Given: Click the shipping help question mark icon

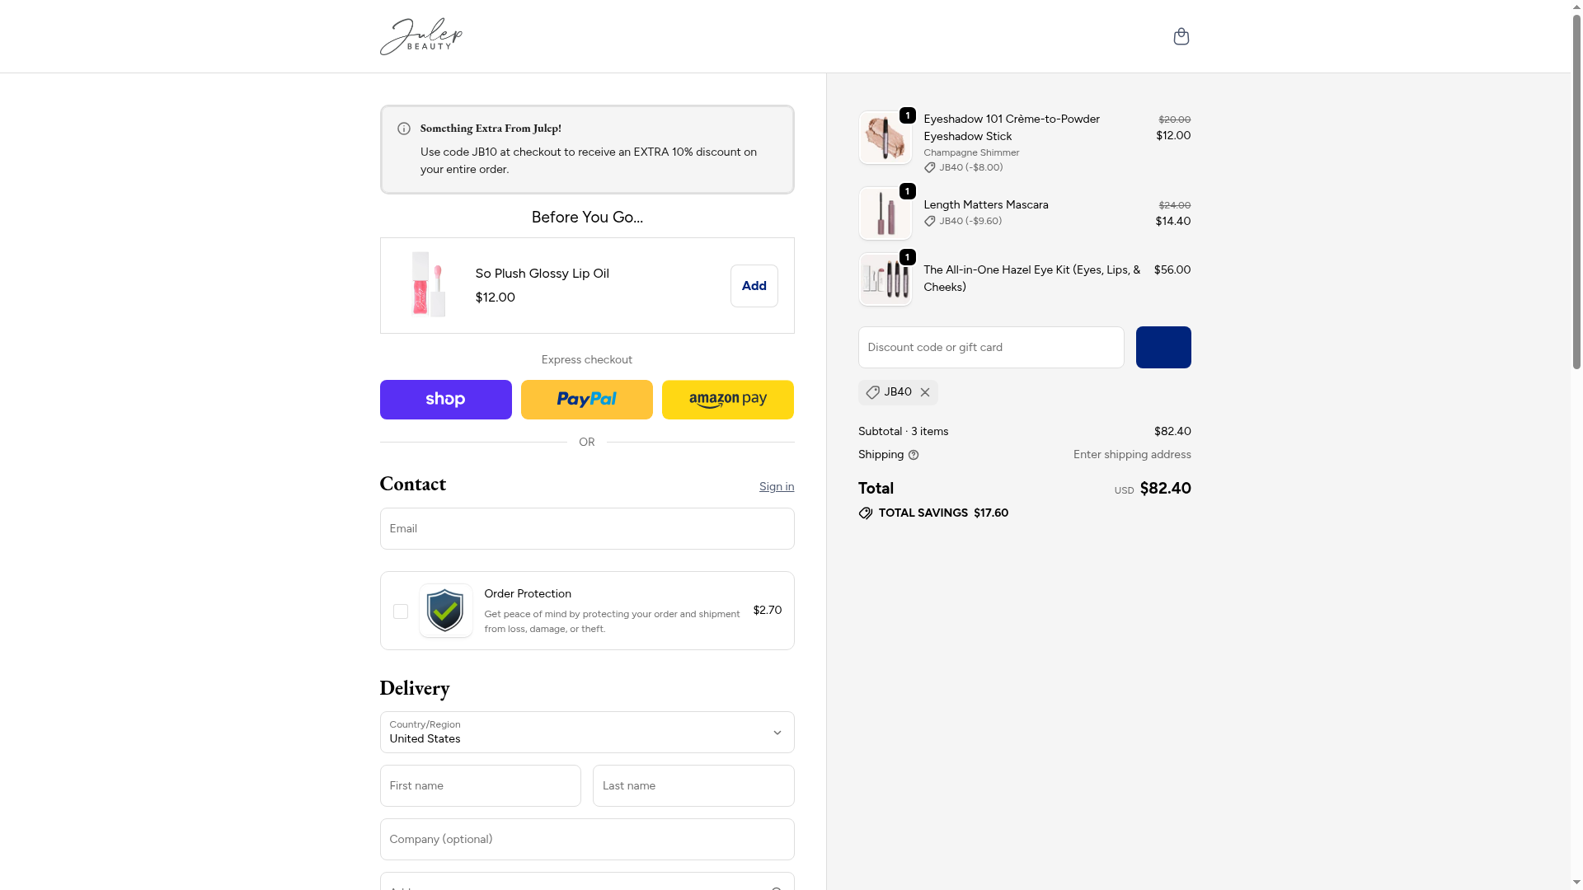Looking at the screenshot, I should (914, 455).
